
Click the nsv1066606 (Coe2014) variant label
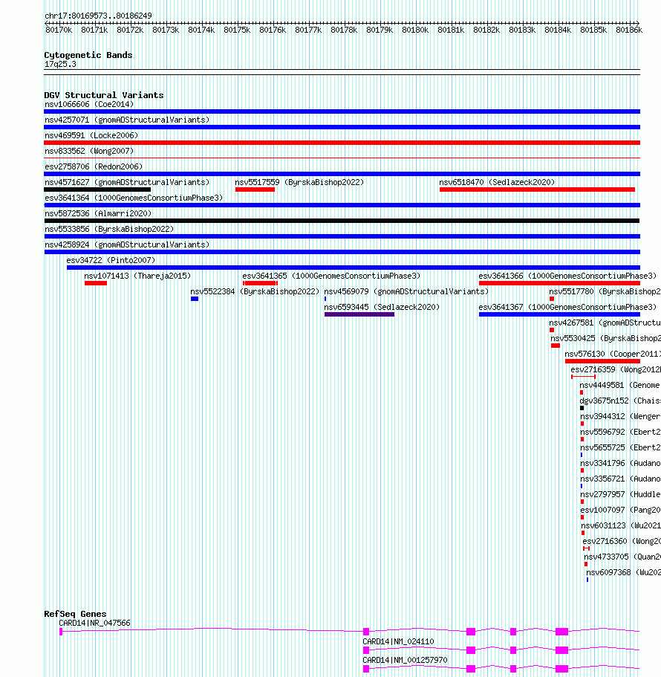point(89,105)
